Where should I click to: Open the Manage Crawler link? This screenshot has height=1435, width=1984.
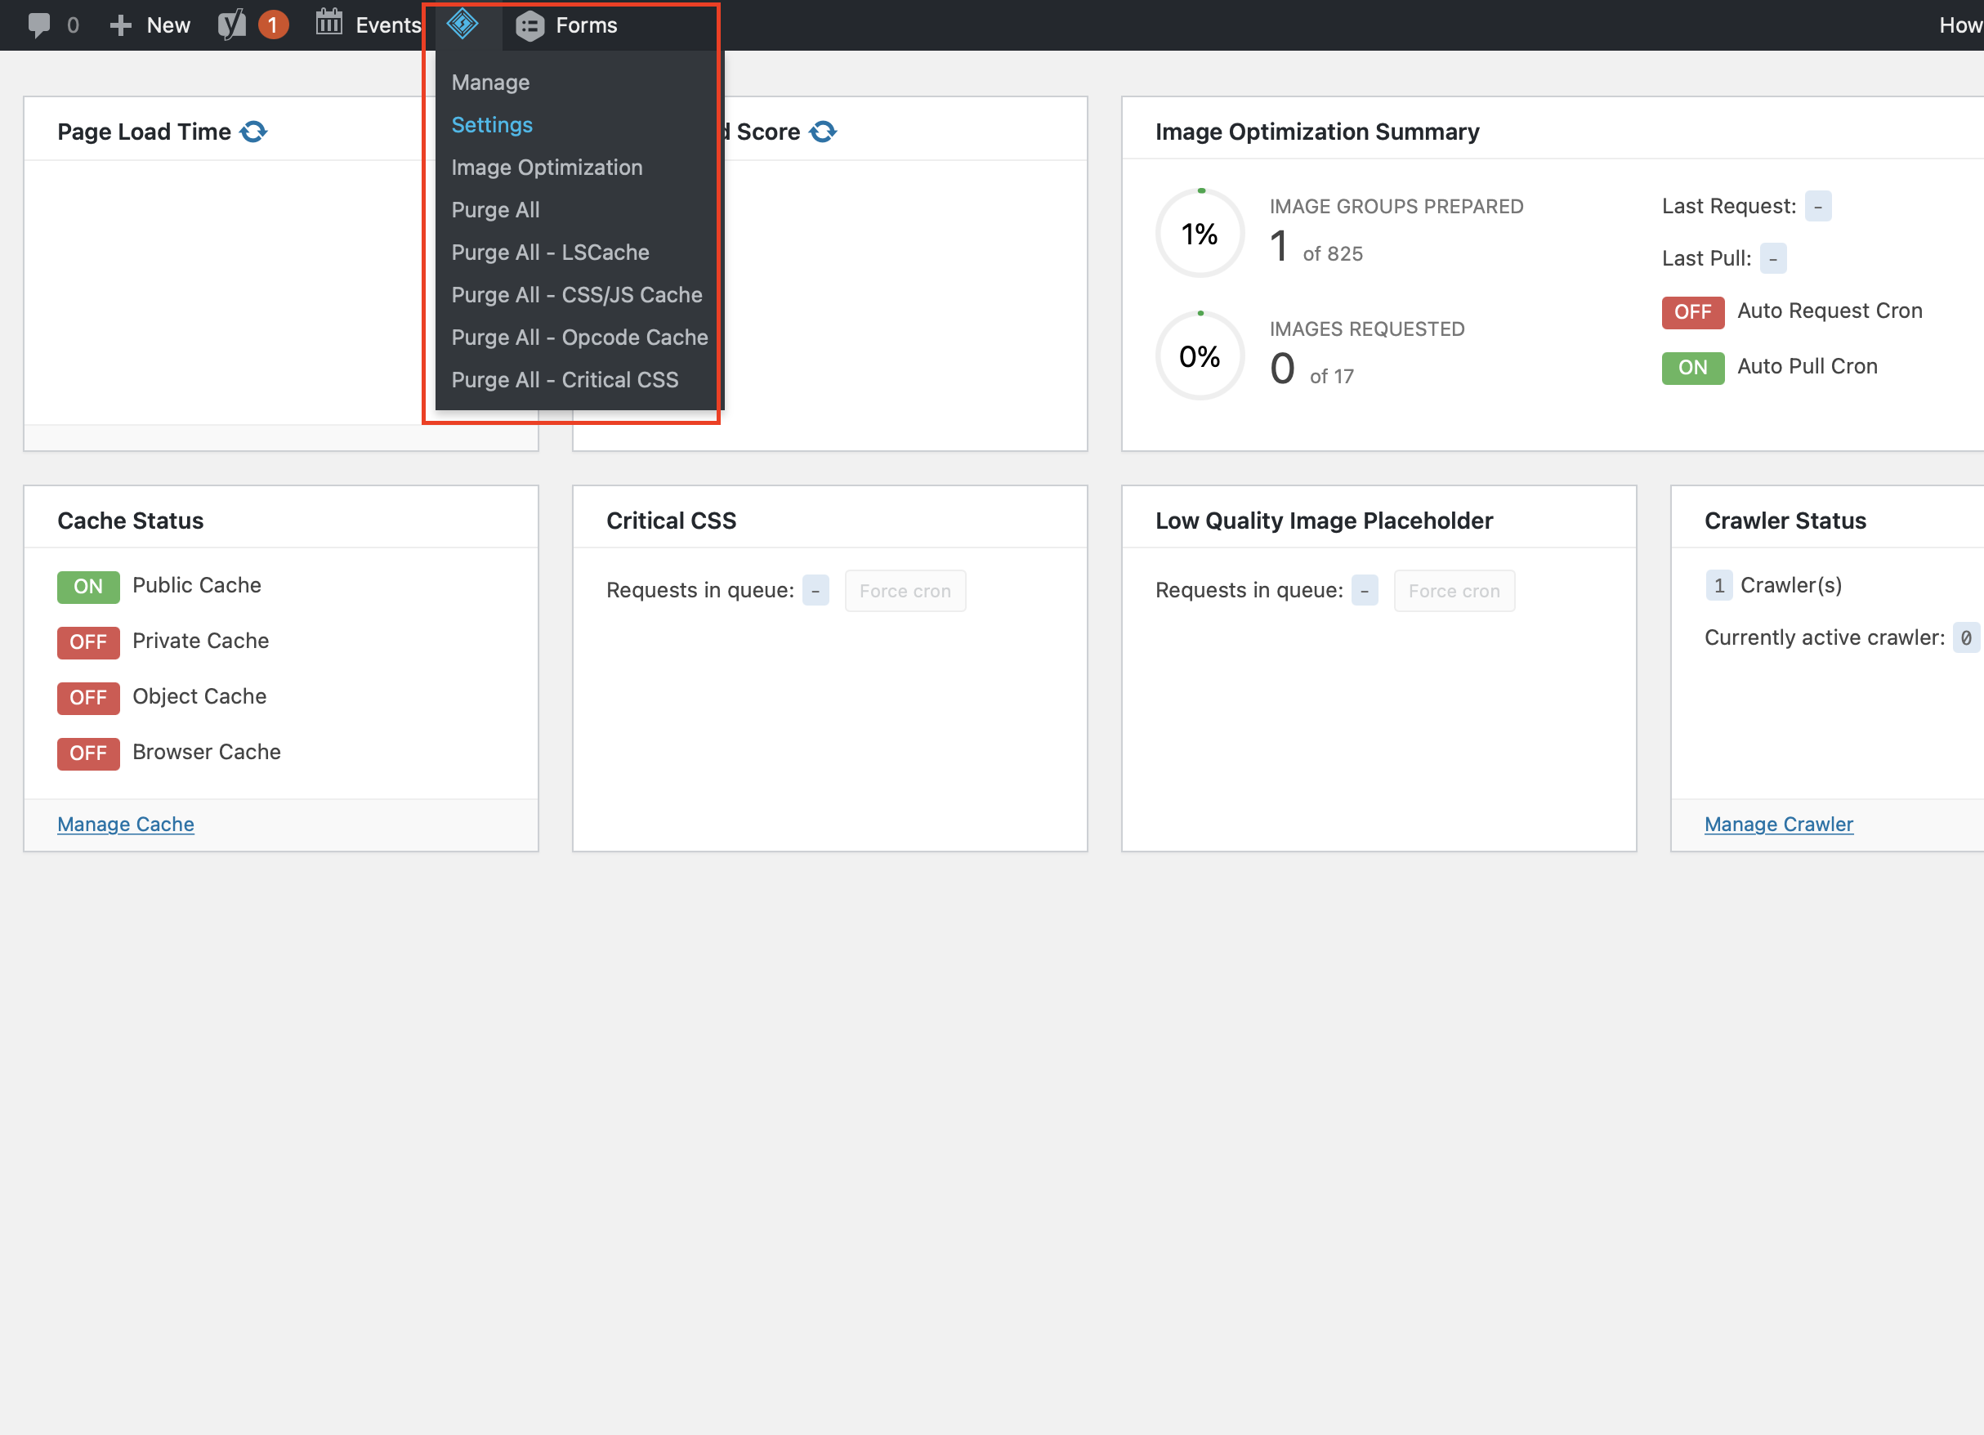tap(1778, 825)
